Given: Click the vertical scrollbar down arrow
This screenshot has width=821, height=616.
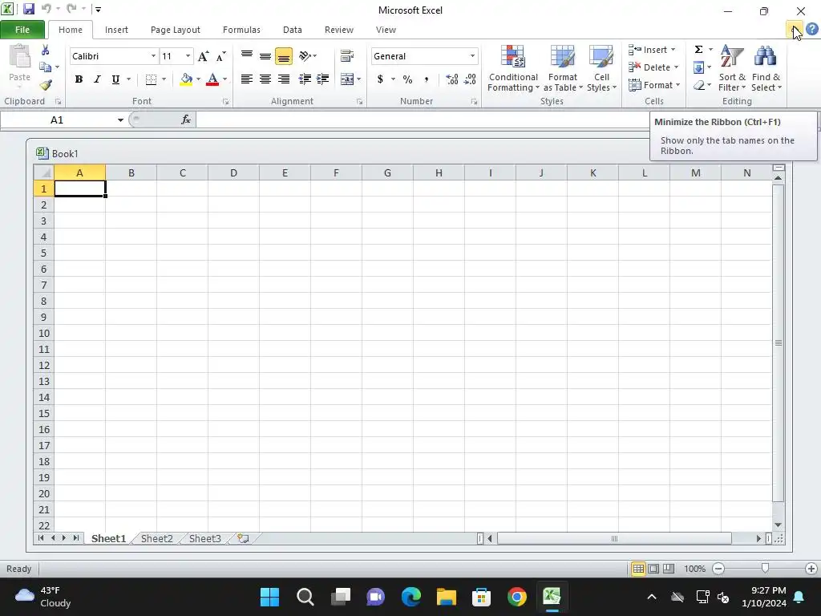Looking at the screenshot, I should point(778,525).
